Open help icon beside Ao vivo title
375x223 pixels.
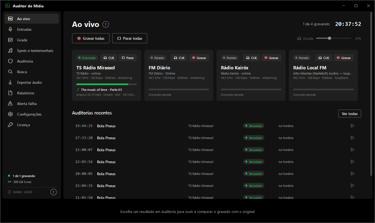coord(106,24)
